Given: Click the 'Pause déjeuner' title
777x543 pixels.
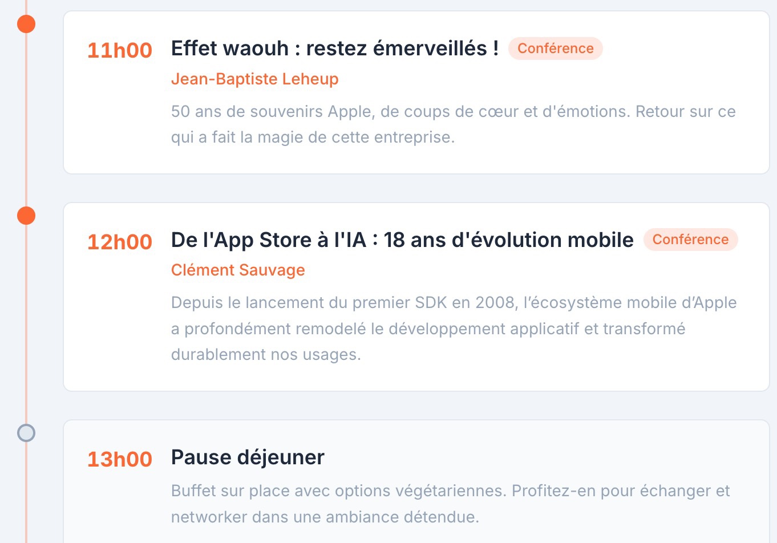Looking at the screenshot, I should pos(248,457).
